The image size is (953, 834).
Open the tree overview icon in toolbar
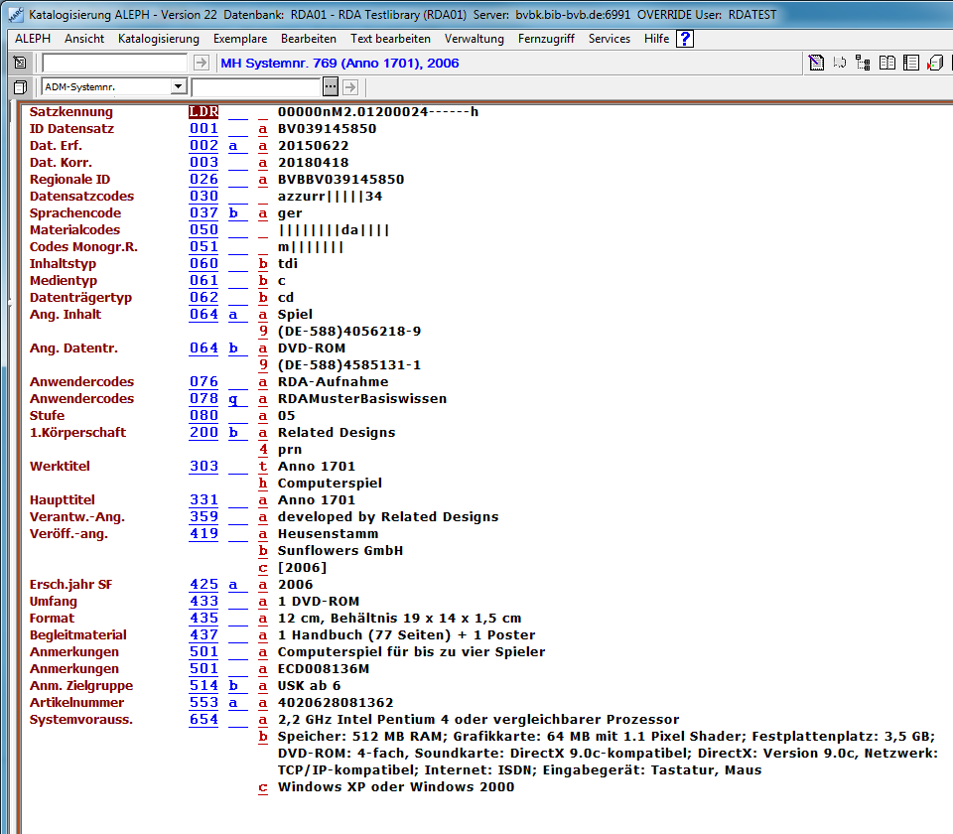(862, 63)
